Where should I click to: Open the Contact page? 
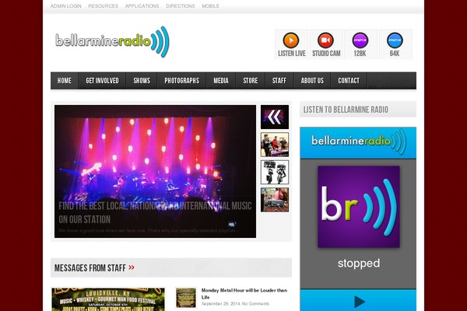coord(349,81)
